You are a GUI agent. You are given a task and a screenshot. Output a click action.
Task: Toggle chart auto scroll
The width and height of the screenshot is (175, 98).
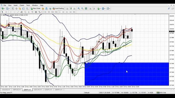click(91, 8)
